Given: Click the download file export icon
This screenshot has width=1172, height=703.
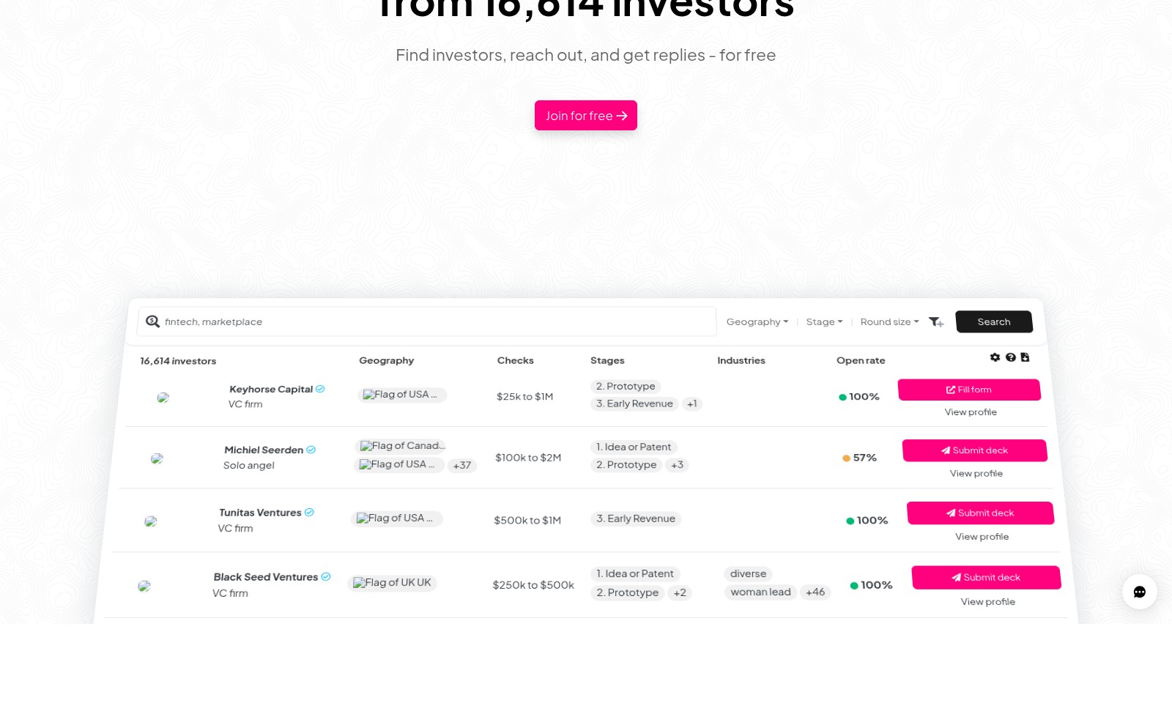Looking at the screenshot, I should click(1025, 357).
